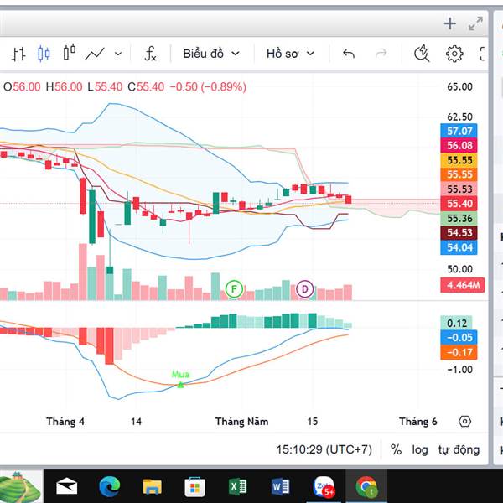Screen dimensions: 503x503
Task: Click the Tháng 4 date axis label
Action: 65,421
